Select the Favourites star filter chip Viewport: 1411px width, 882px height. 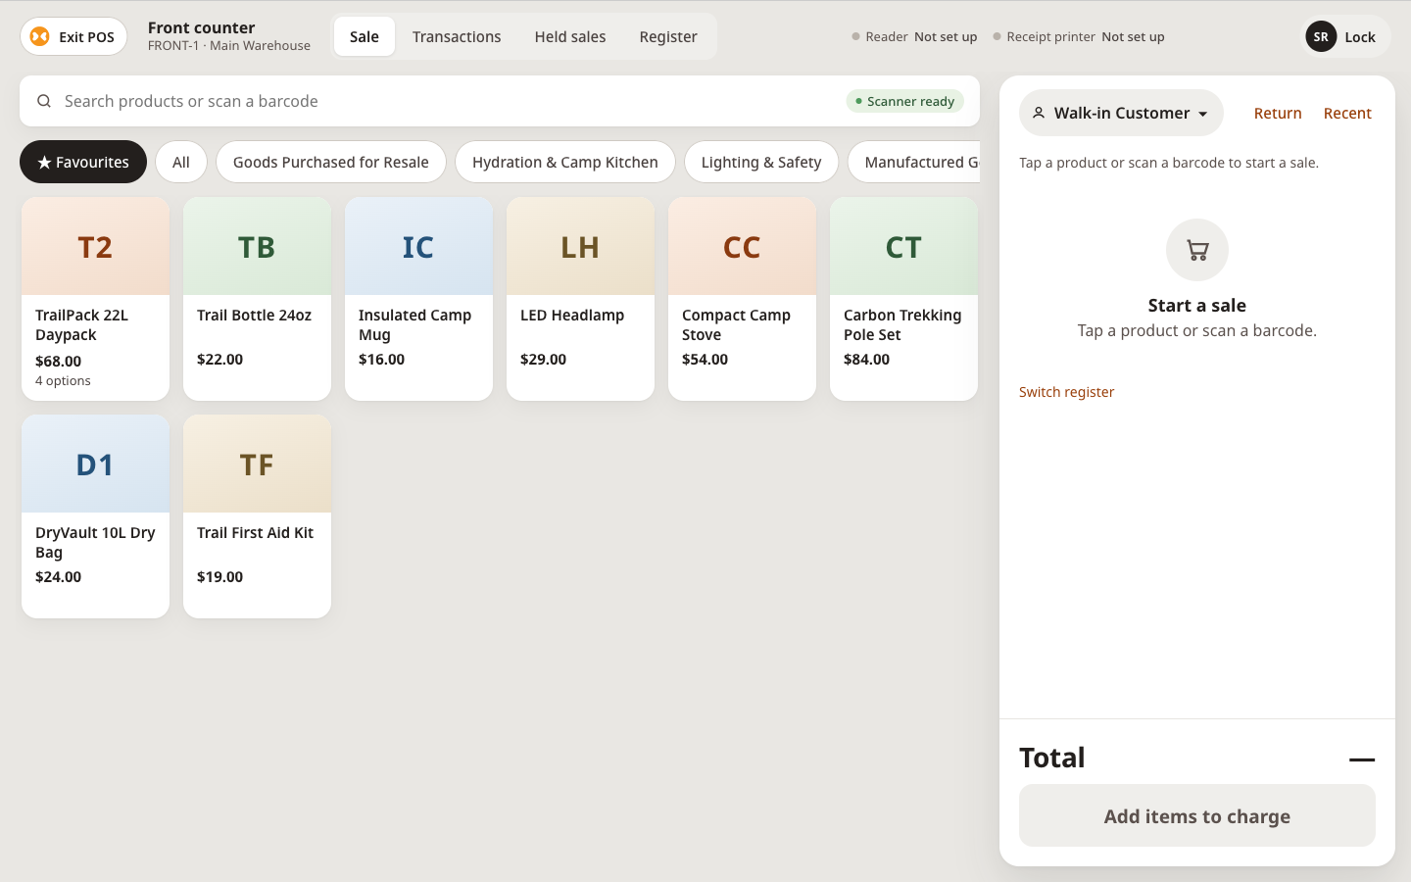tap(83, 162)
